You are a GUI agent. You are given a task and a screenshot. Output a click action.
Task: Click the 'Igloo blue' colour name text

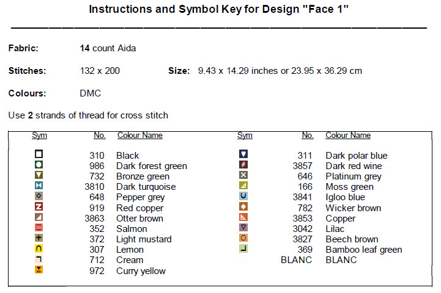pyautogui.click(x=345, y=197)
